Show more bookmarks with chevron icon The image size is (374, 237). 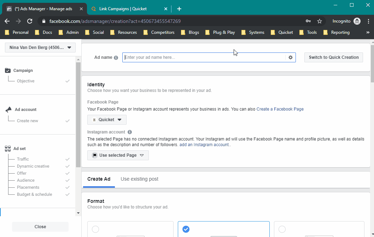[x=368, y=32]
